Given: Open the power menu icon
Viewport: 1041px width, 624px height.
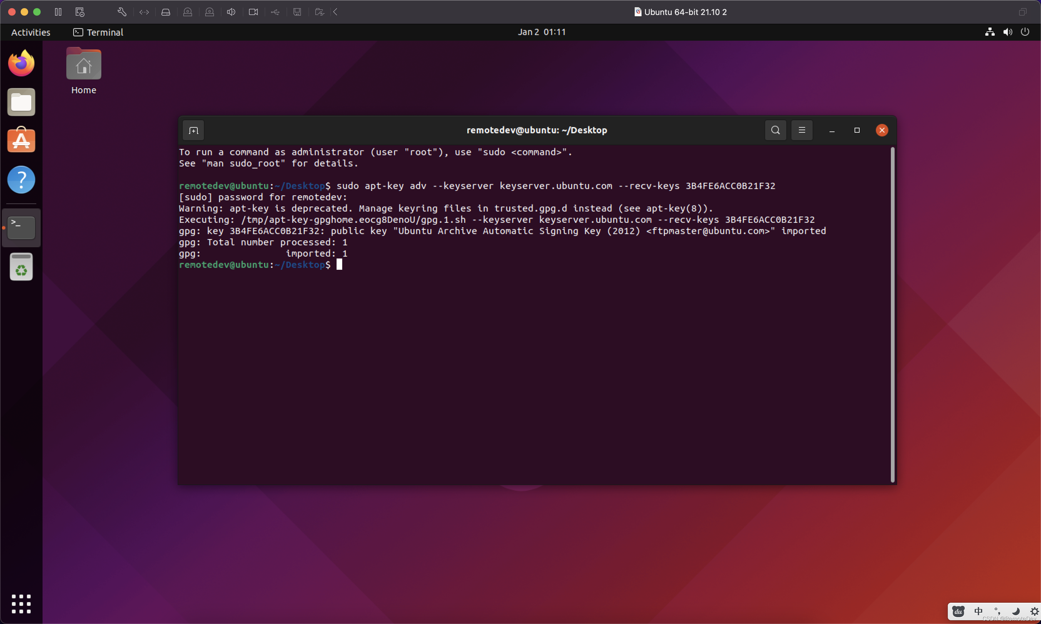Looking at the screenshot, I should click(1025, 32).
